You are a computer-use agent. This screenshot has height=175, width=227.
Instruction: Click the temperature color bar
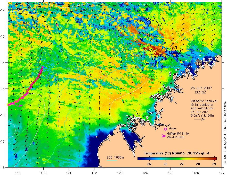click(177, 159)
